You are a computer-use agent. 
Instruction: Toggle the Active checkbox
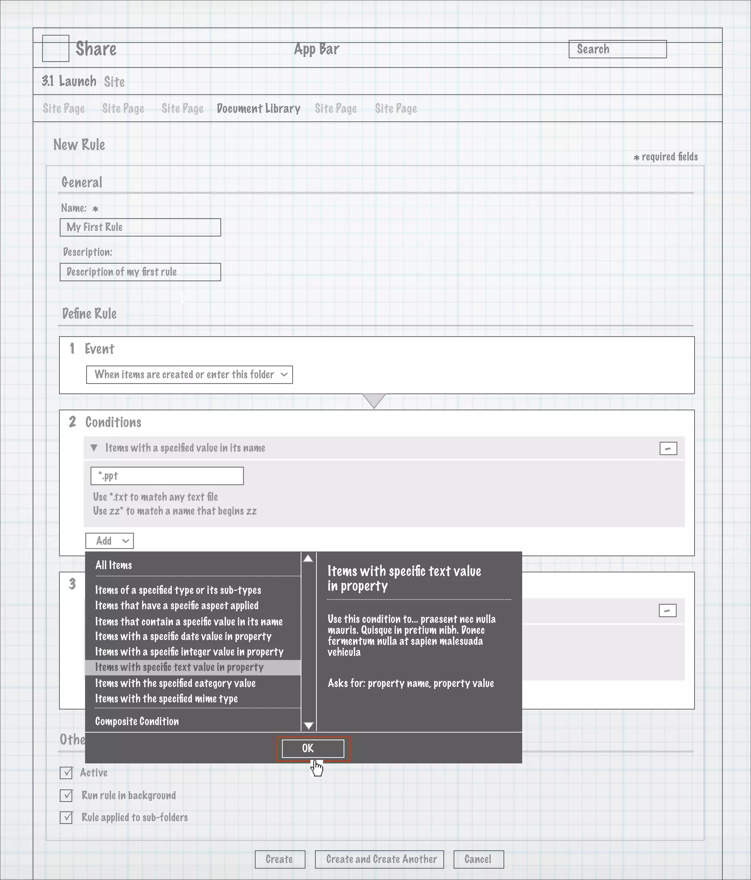click(66, 773)
